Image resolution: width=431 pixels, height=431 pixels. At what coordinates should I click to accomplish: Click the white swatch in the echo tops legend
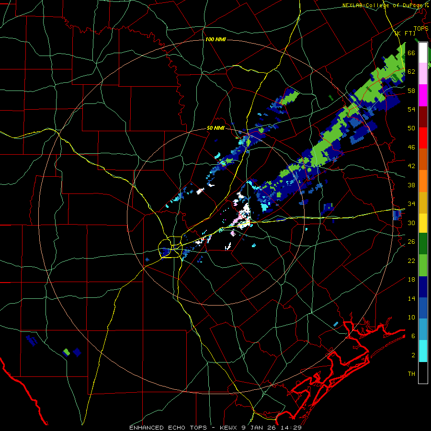pyautogui.click(x=423, y=53)
